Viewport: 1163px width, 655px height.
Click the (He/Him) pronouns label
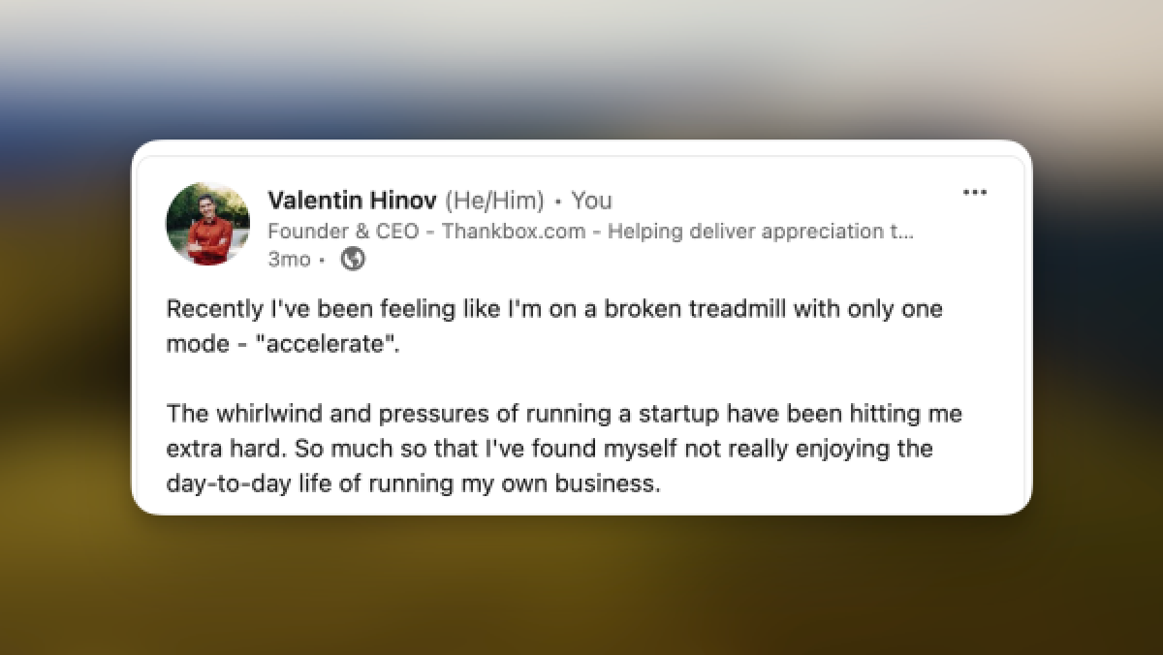click(494, 201)
